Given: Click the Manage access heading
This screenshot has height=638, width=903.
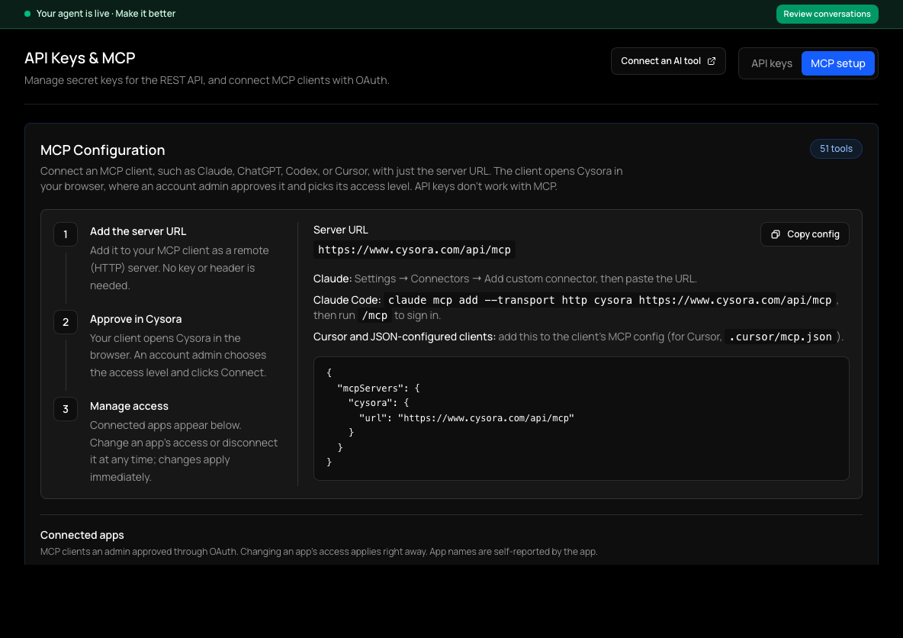Looking at the screenshot, I should [x=129, y=406].
